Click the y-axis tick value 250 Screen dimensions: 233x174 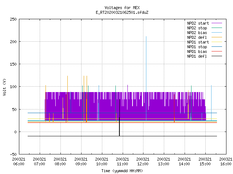click(x=13, y=19)
